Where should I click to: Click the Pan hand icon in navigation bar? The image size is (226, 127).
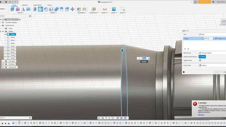106,118
